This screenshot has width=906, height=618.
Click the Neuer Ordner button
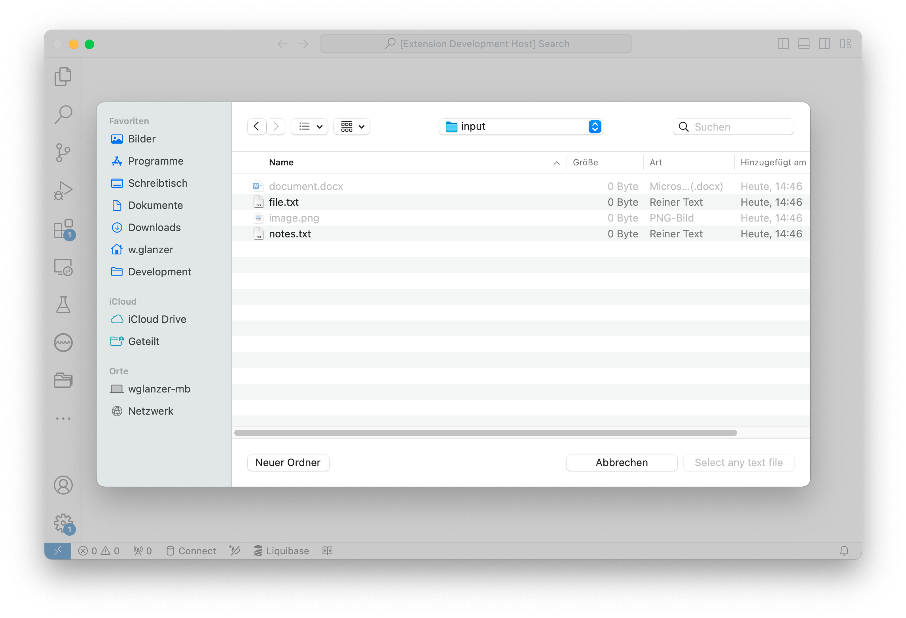(x=288, y=463)
